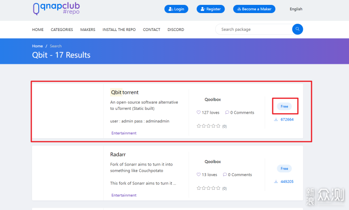Click star rating row on Qbit torrent card
Screen dimensions: 349x210
tap(208, 126)
